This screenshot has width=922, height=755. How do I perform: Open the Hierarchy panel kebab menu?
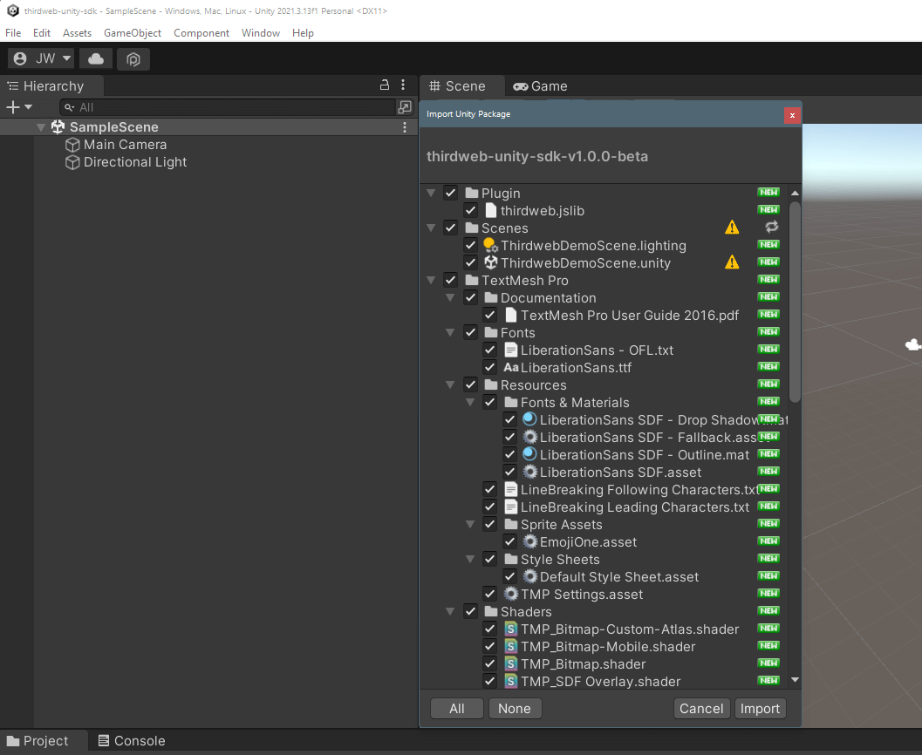point(402,85)
